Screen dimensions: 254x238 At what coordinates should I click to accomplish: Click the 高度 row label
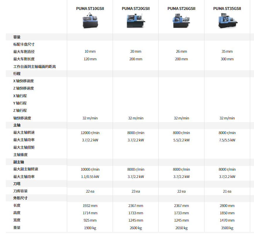pos(17,213)
